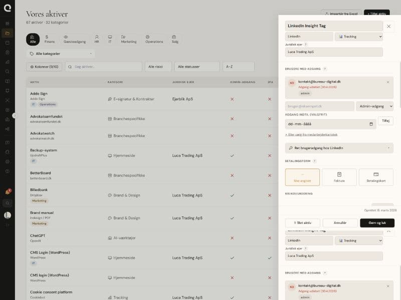This screenshot has height=300, width=401.
Task: Click the bruger@eksempel.dk email input
Action: 320,106
